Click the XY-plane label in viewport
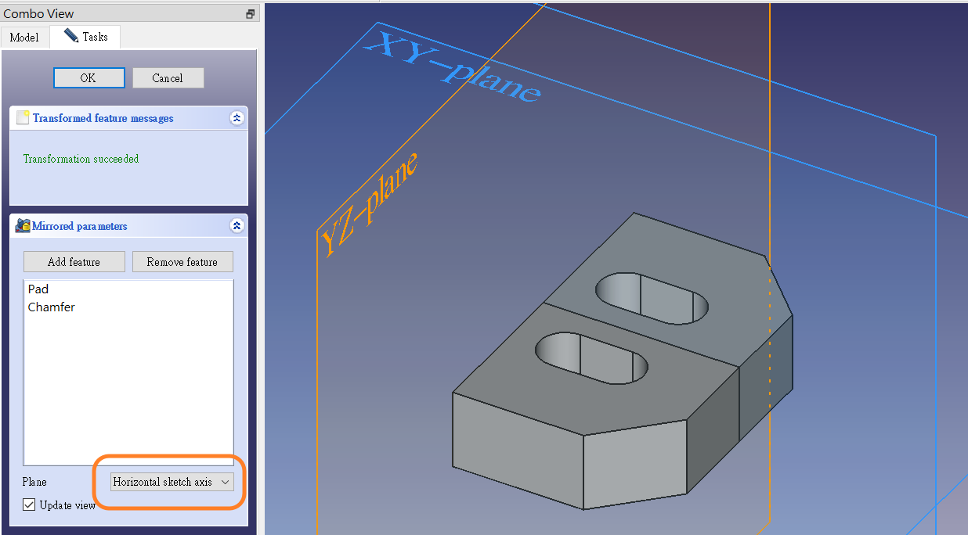 pyautogui.click(x=453, y=66)
